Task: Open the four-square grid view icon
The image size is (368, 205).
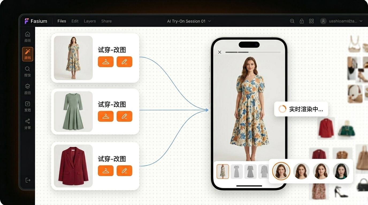Action: pyautogui.click(x=311, y=21)
